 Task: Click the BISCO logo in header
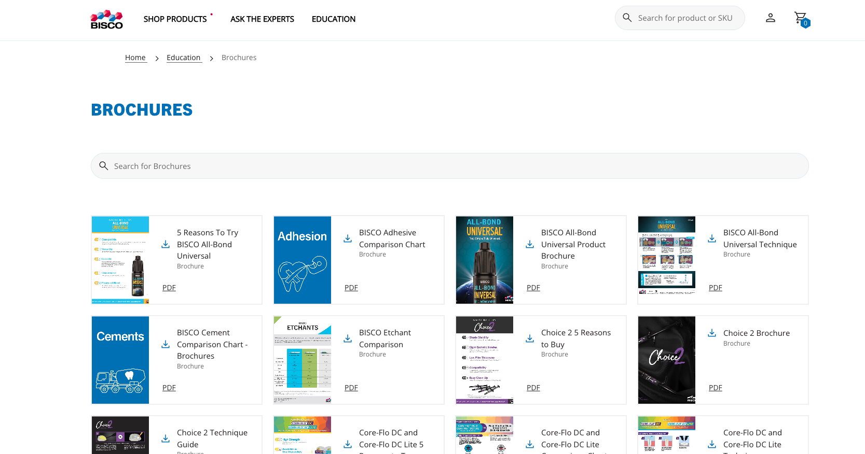(x=107, y=19)
